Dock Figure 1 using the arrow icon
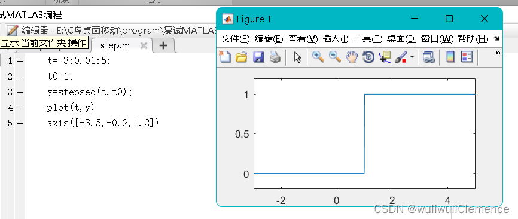 pos(496,39)
